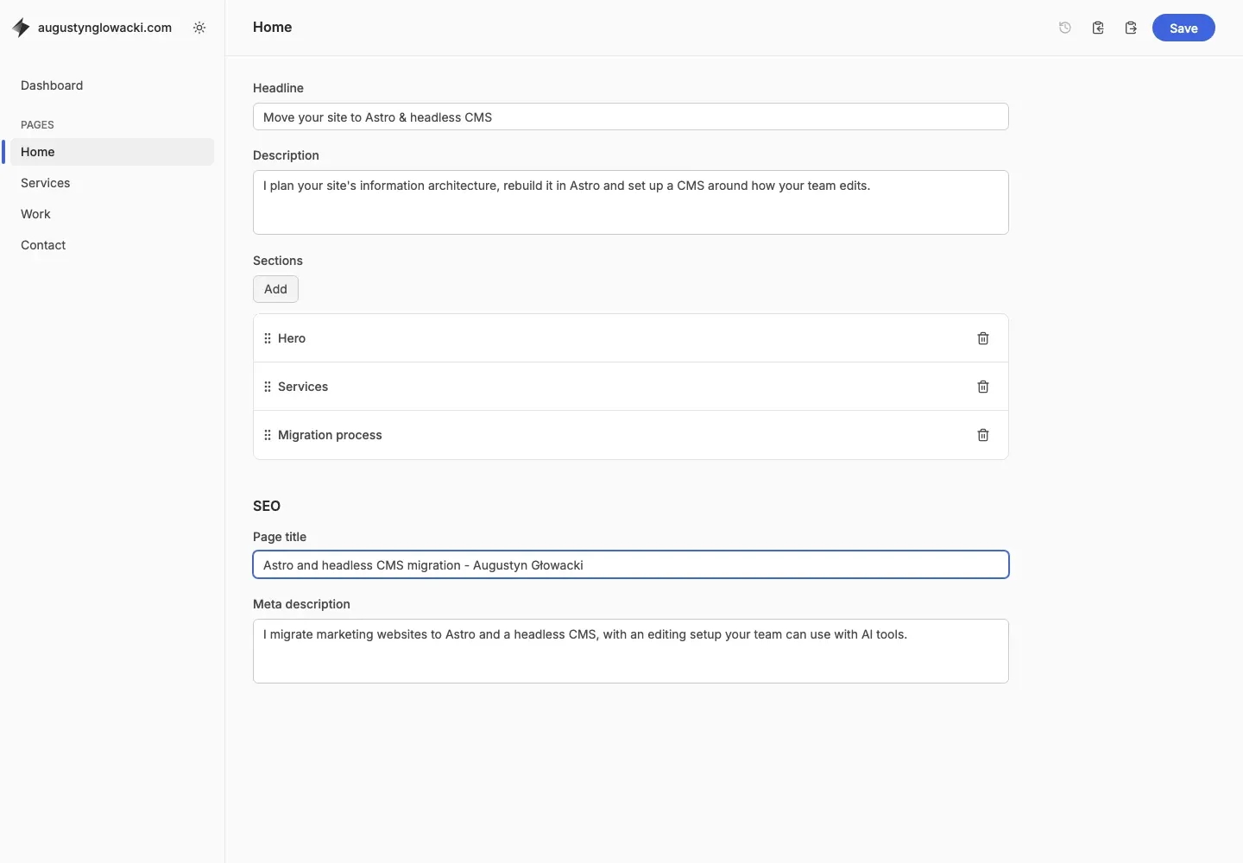Toggle the light/dark theme sun icon
The height and width of the screenshot is (863, 1243).
199,28
